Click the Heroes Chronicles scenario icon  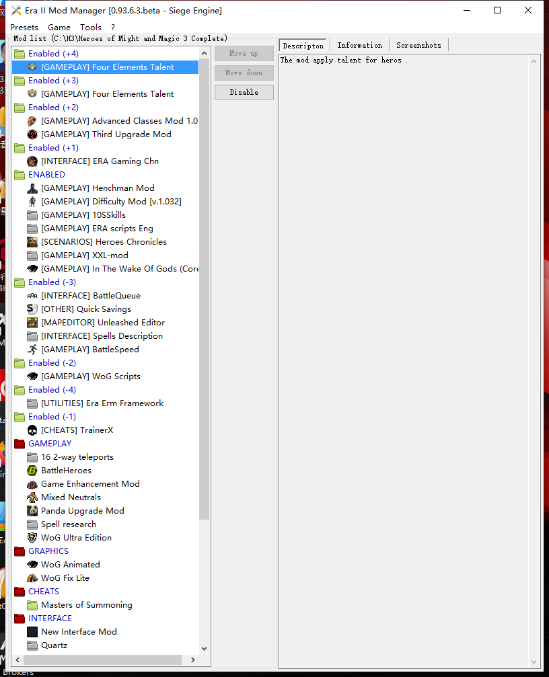pos(32,242)
